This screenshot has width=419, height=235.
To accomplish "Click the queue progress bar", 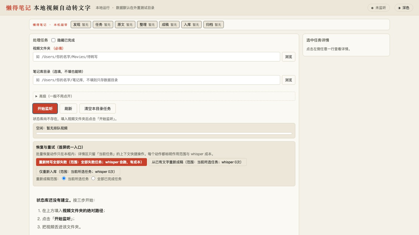I will (x=164, y=133).
